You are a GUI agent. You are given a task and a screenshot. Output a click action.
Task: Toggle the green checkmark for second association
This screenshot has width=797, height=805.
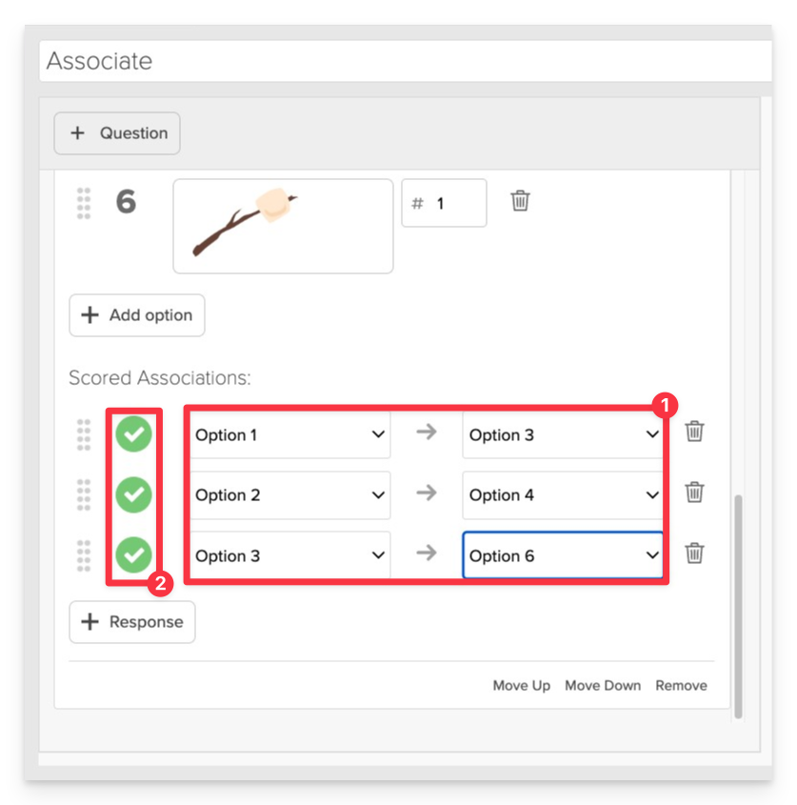[x=133, y=495]
